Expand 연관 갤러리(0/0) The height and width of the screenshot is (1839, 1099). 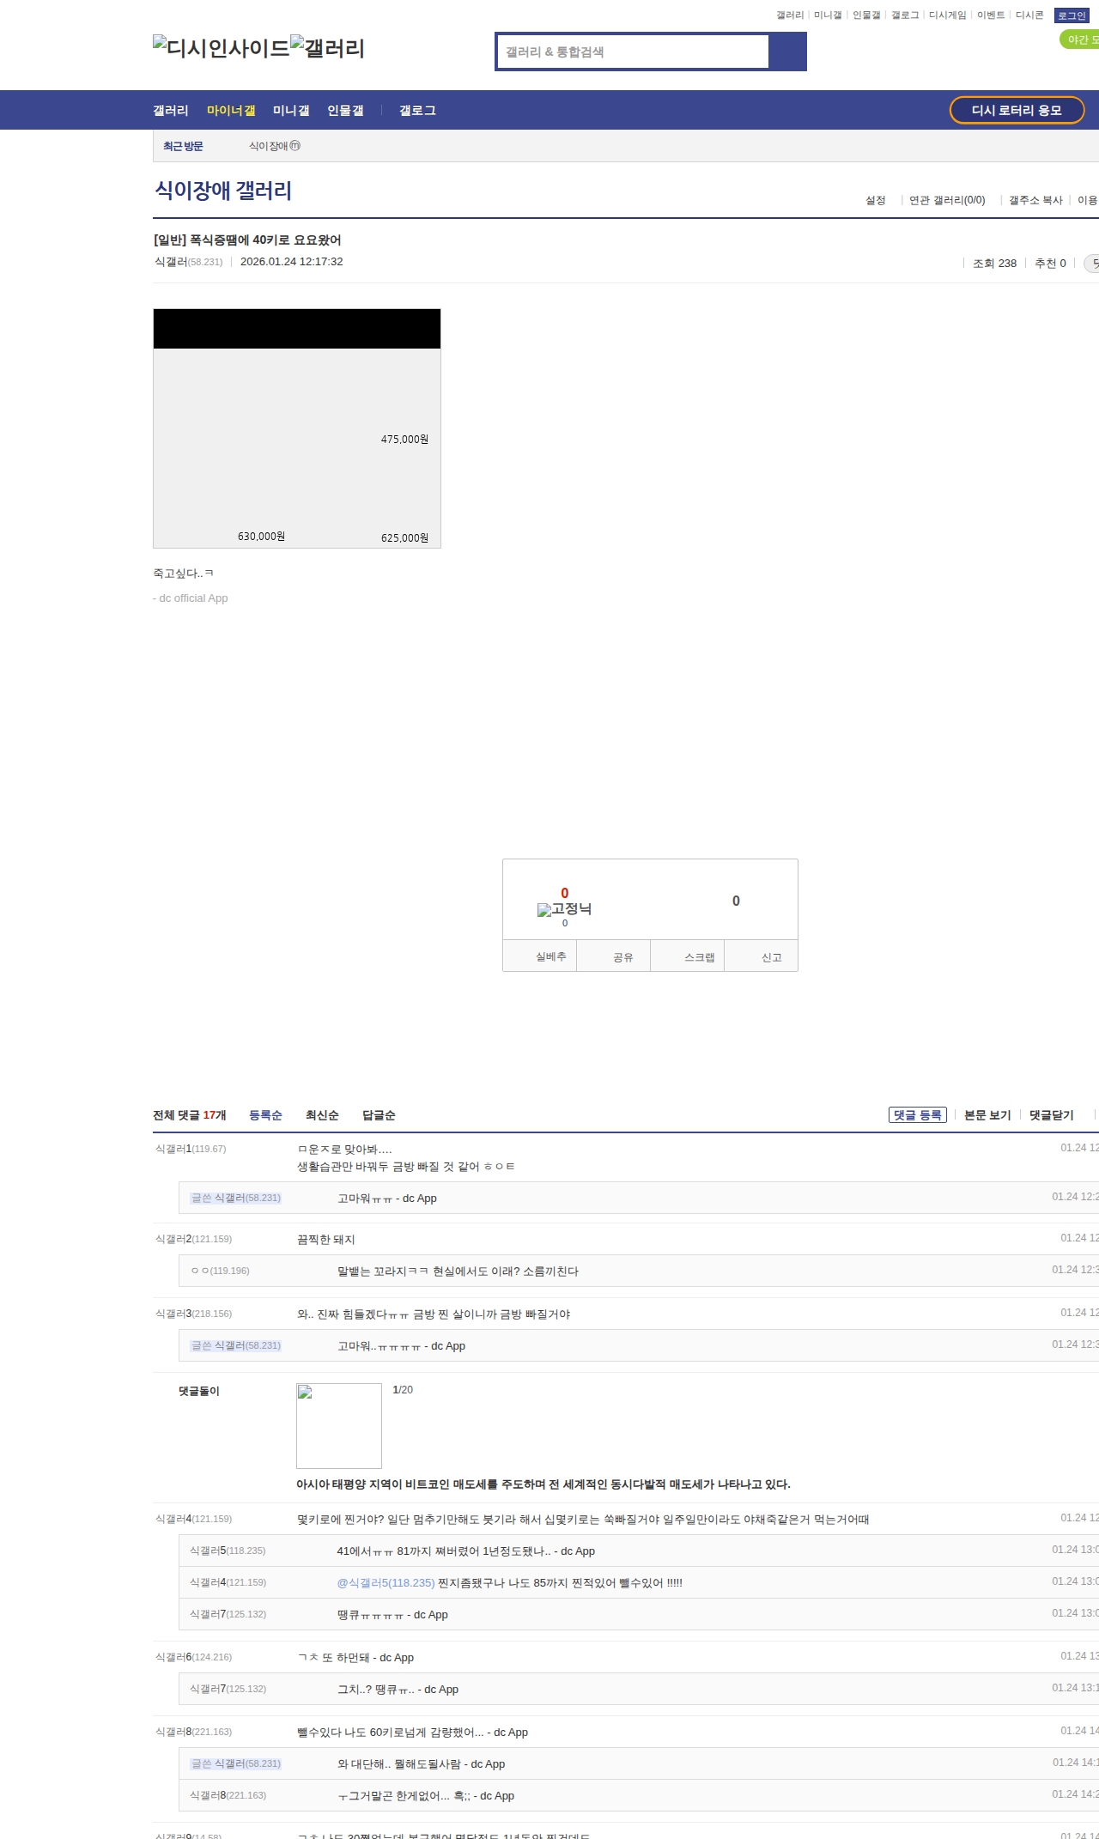[947, 200]
